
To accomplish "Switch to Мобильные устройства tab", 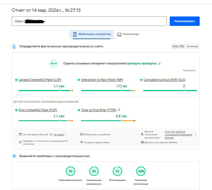I will (92, 34).
